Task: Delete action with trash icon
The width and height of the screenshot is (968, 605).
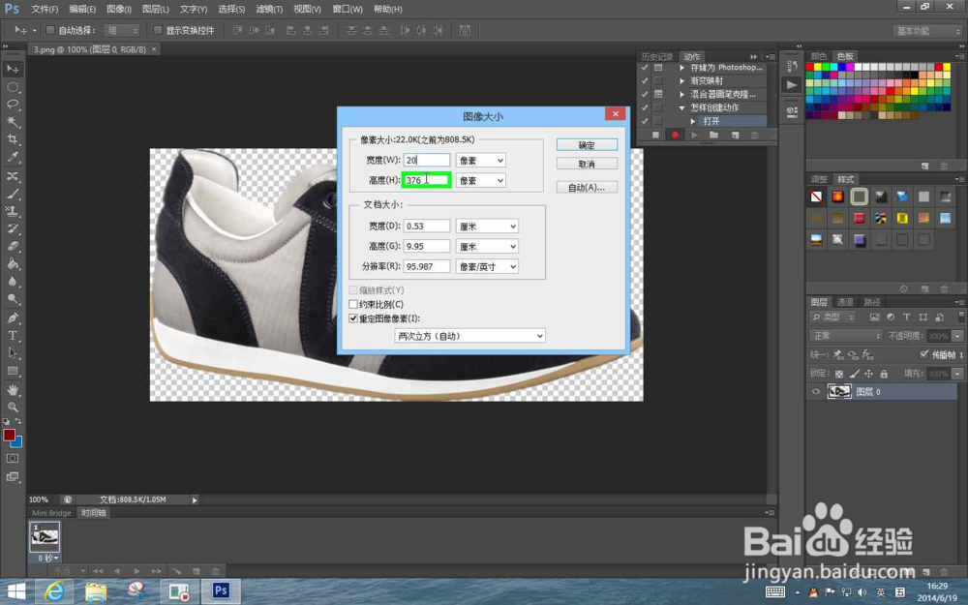Action: click(754, 135)
